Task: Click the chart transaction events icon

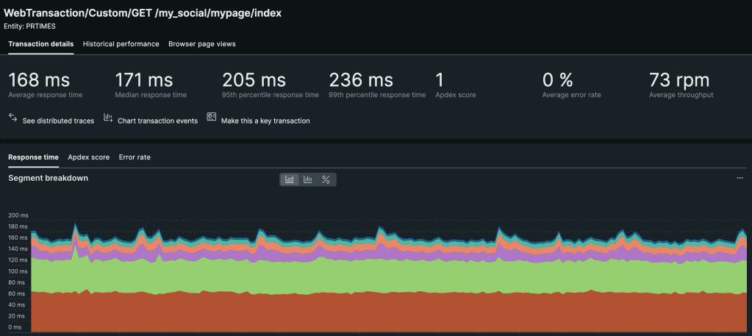Action: click(108, 118)
